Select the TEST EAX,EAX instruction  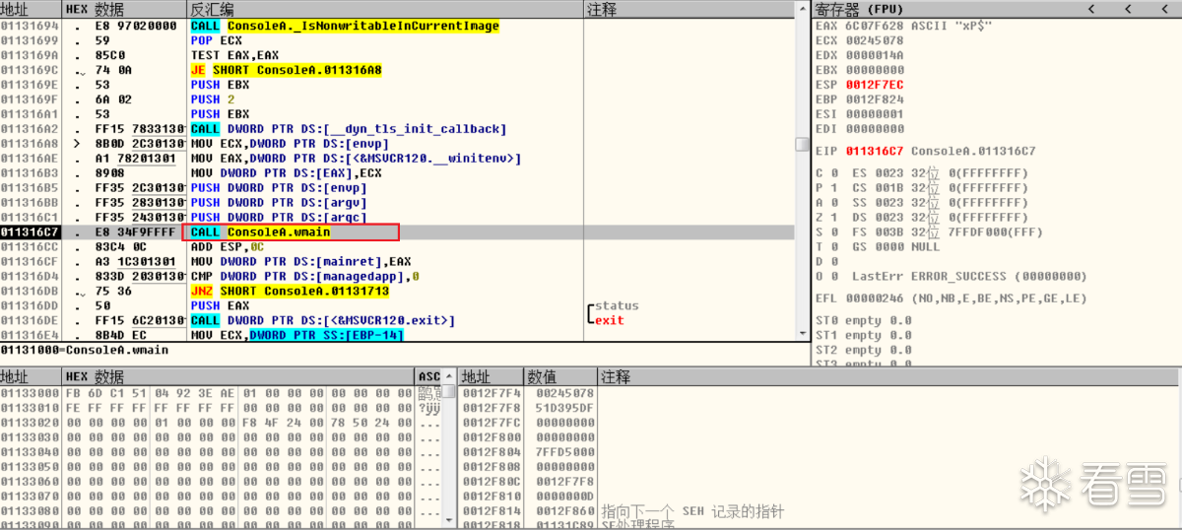398,55
